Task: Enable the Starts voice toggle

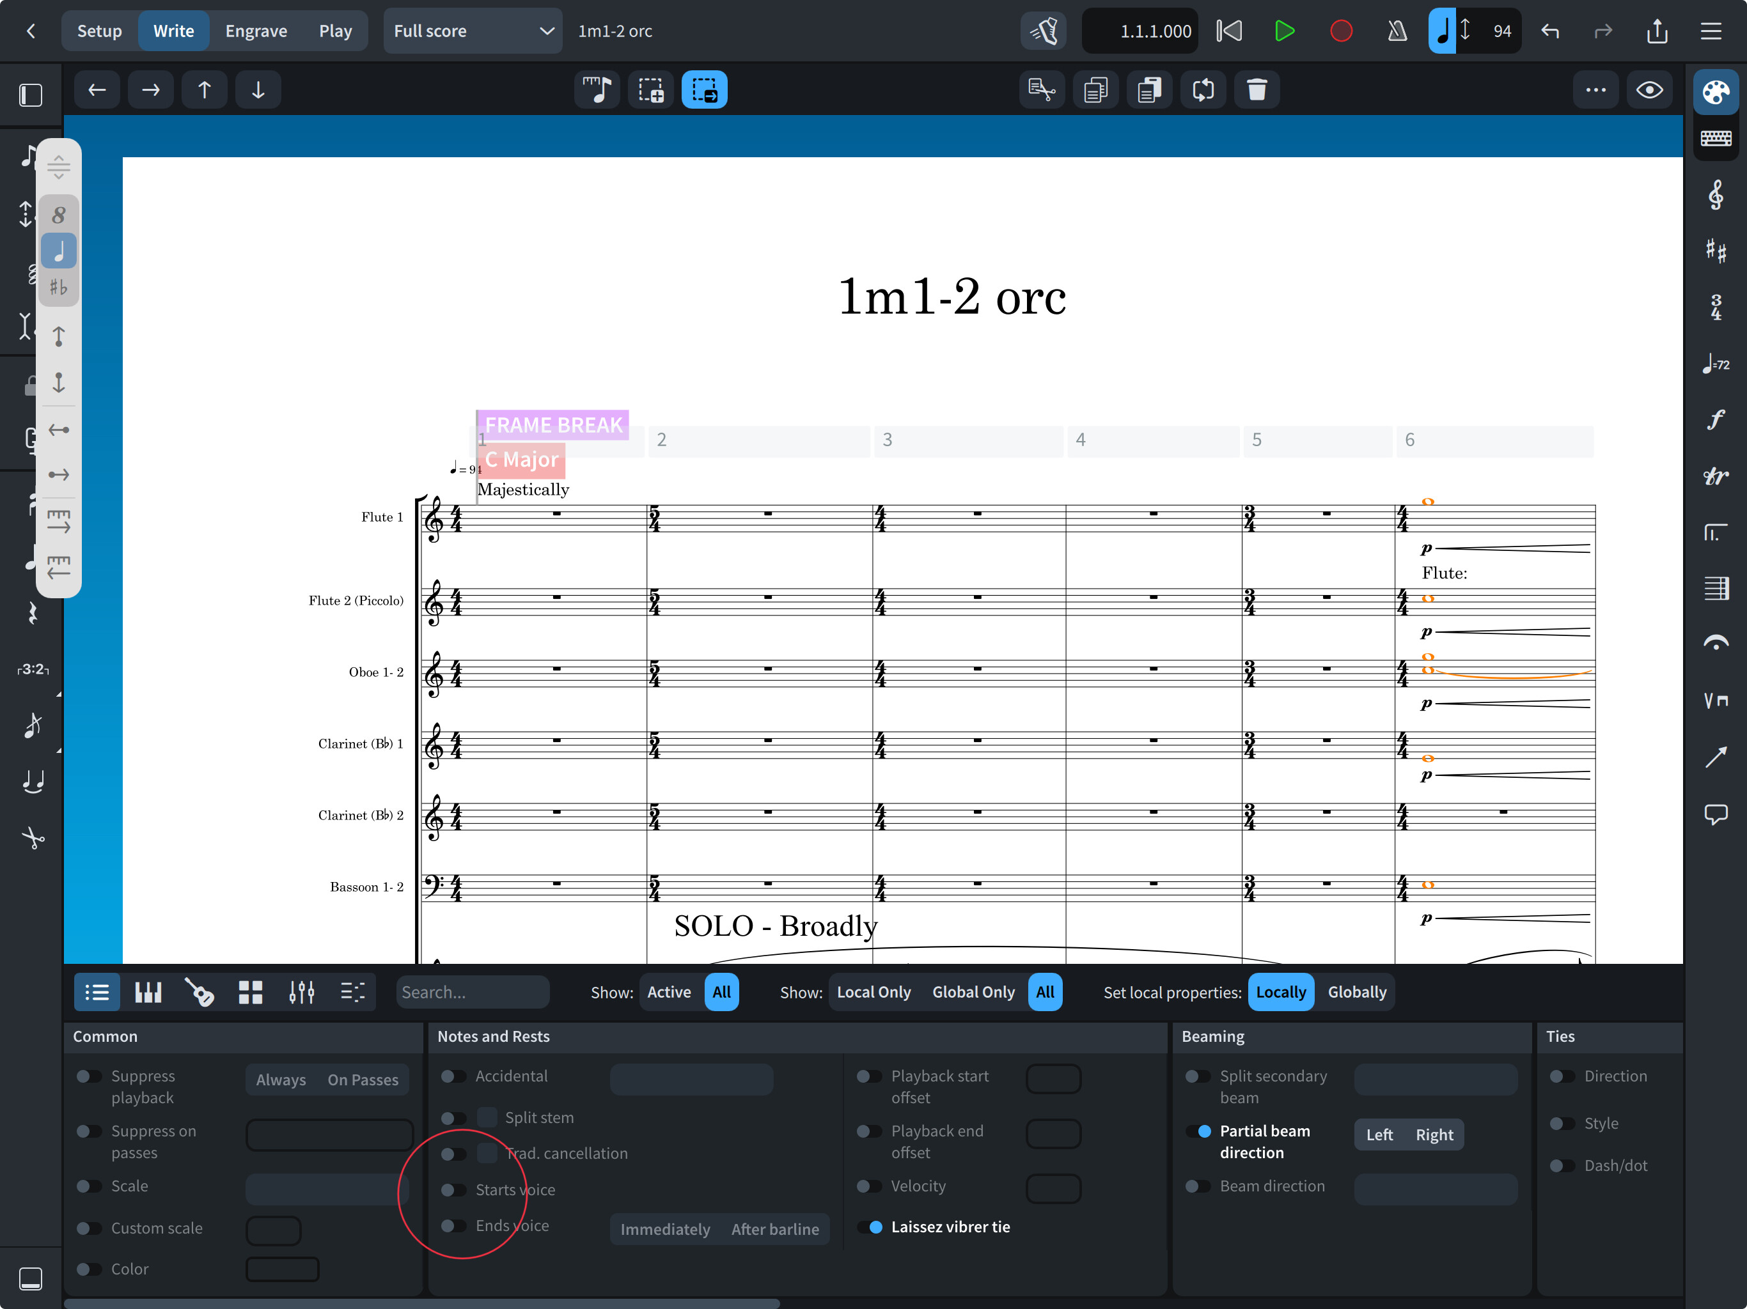Action: point(453,1189)
